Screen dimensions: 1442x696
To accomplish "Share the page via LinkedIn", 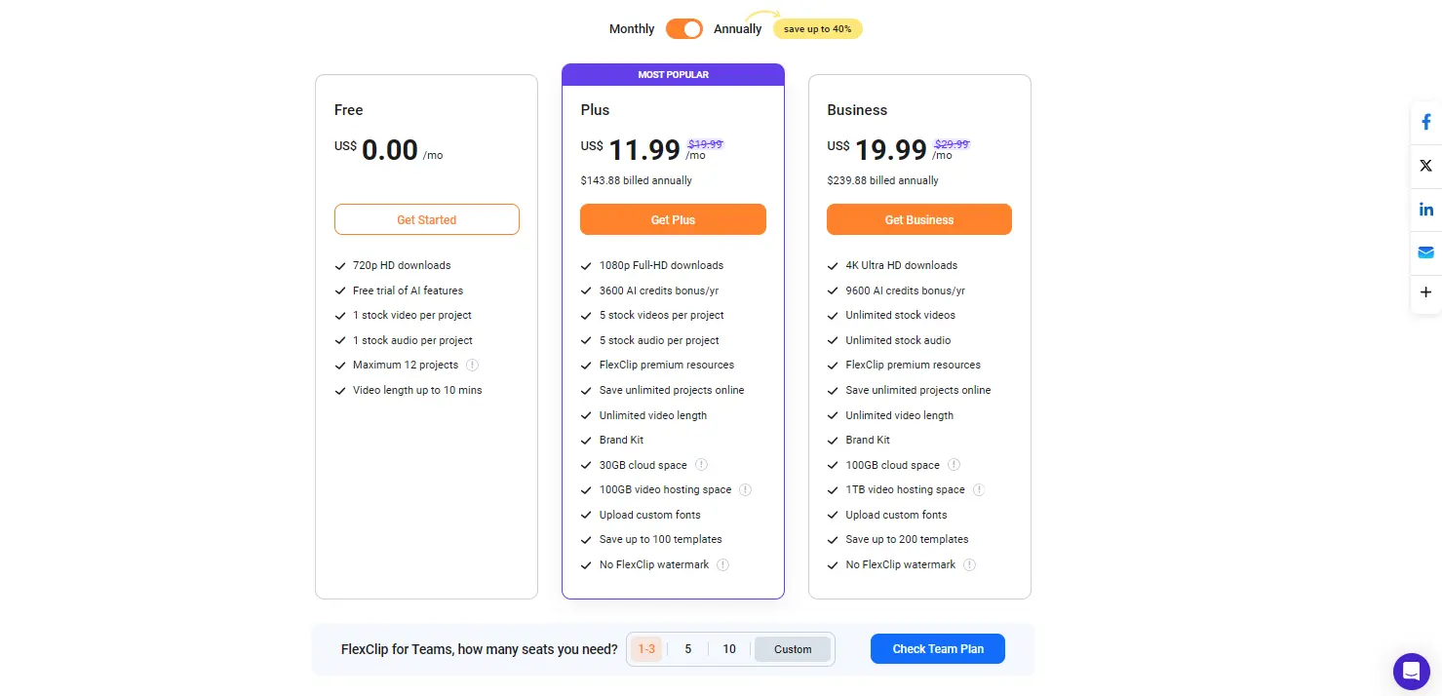I will point(1425,209).
